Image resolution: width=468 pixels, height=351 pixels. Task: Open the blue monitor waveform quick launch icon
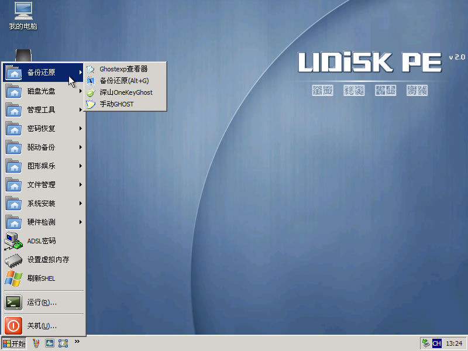[x=50, y=343]
